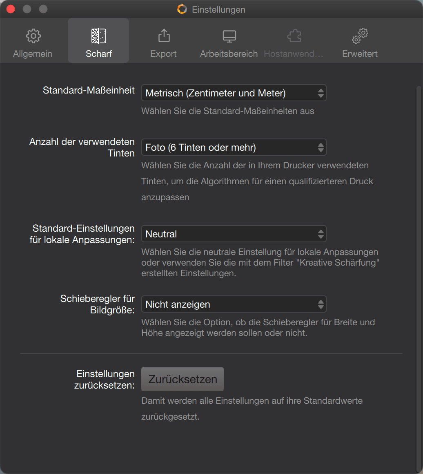Switch to the Erweitert tab label
The height and width of the screenshot is (474, 423).
point(360,54)
